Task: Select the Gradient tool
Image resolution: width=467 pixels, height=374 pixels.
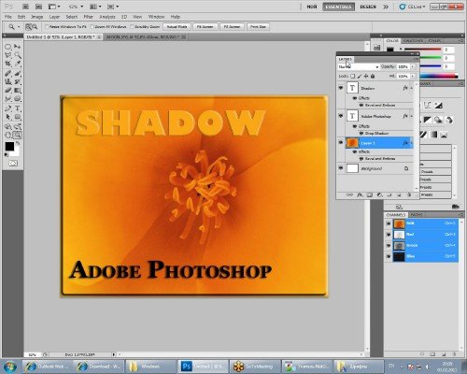Action: click(x=18, y=91)
